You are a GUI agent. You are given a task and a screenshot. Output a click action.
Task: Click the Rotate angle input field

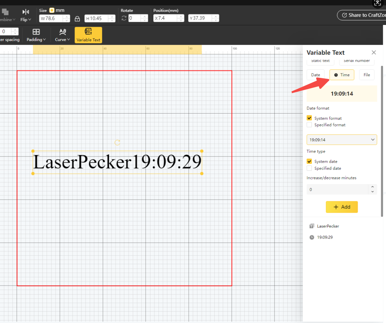click(135, 18)
